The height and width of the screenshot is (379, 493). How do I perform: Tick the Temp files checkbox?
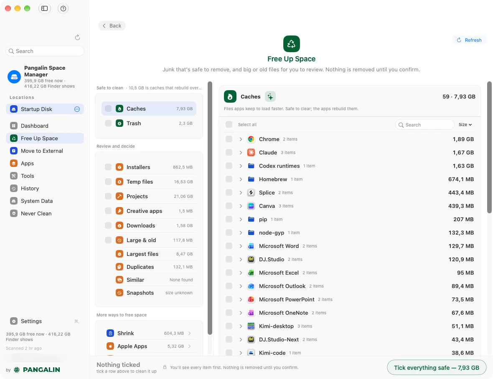click(x=108, y=182)
